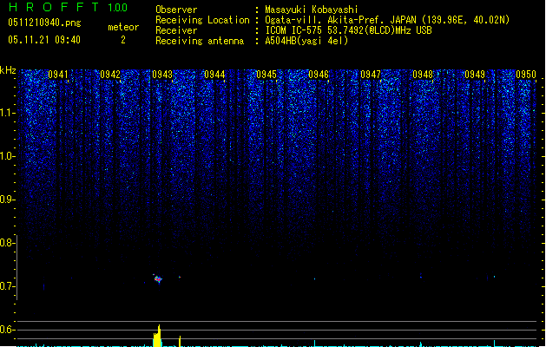Click observer name Masayuki Kobayashi
This screenshot has height=347, width=546.
(x=312, y=10)
